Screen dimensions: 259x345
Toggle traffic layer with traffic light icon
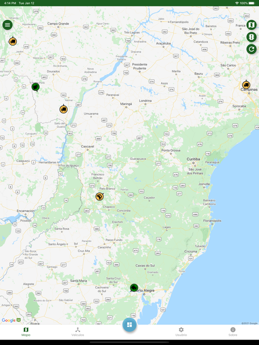pyautogui.click(x=251, y=37)
